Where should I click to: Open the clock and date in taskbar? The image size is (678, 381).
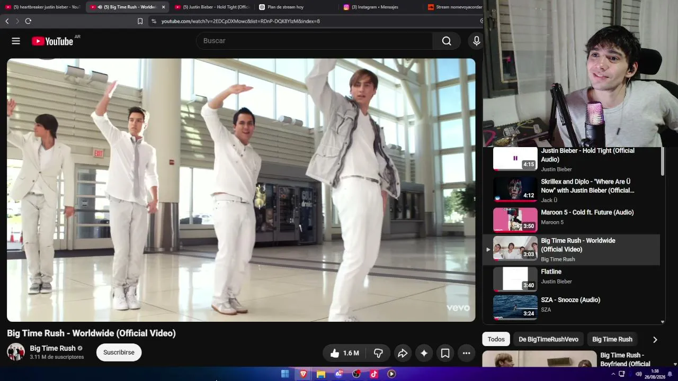(655, 374)
